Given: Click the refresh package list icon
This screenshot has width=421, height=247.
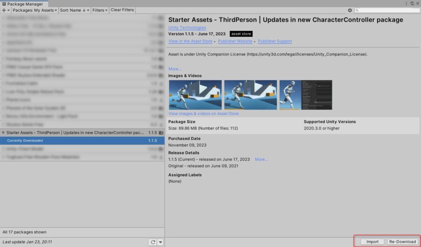Looking at the screenshot, I should (x=153, y=242).
